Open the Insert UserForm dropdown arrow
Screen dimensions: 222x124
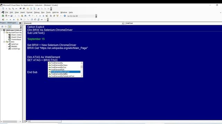pyautogui.click(x=9, y=16)
